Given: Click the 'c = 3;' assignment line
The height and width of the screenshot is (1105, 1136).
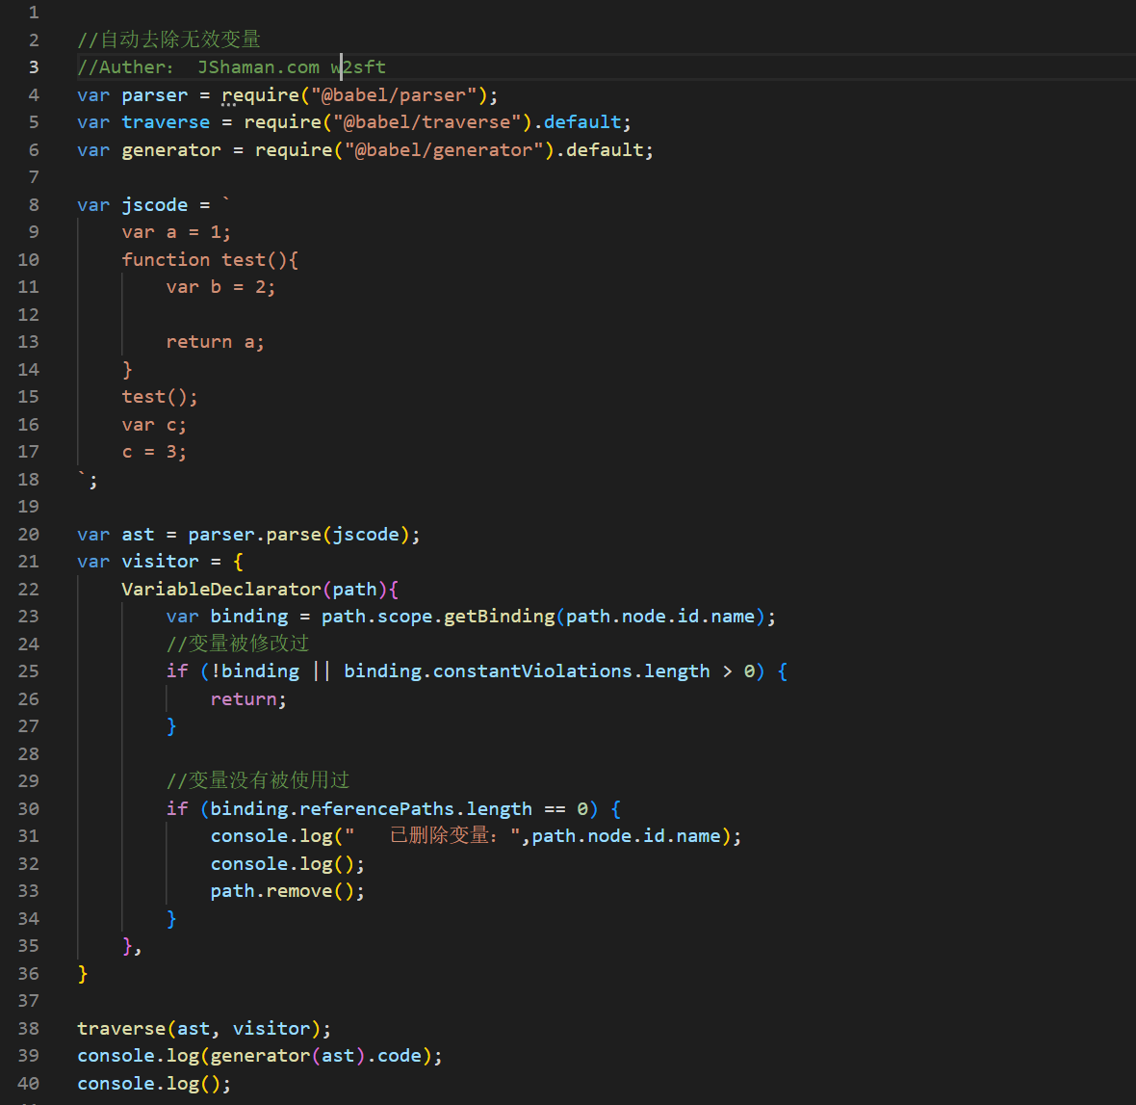Looking at the screenshot, I should click(x=154, y=452).
